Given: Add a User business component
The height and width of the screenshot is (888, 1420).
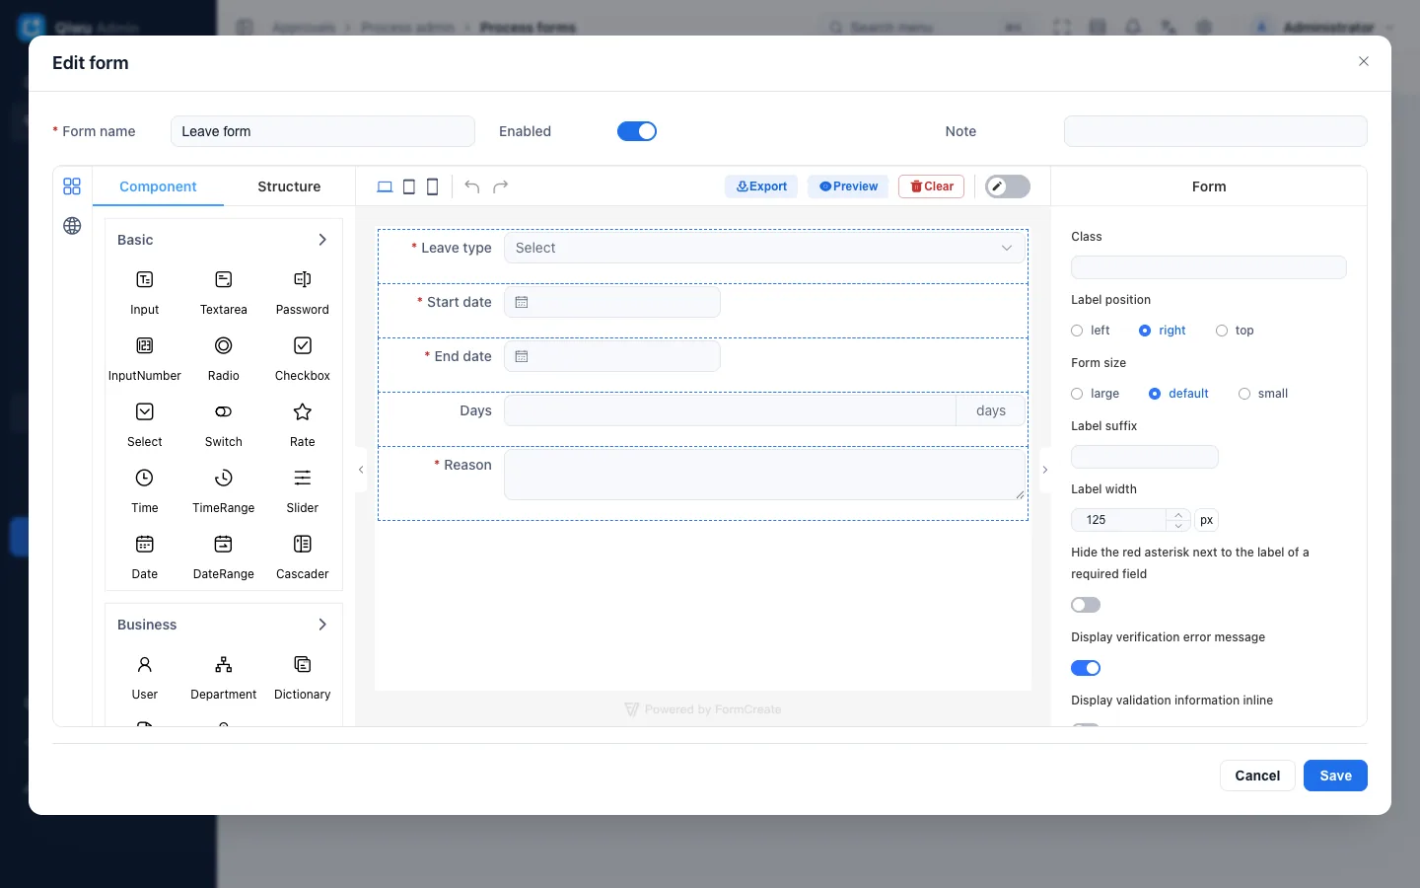Looking at the screenshot, I should pyautogui.click(x=145, y=677).
